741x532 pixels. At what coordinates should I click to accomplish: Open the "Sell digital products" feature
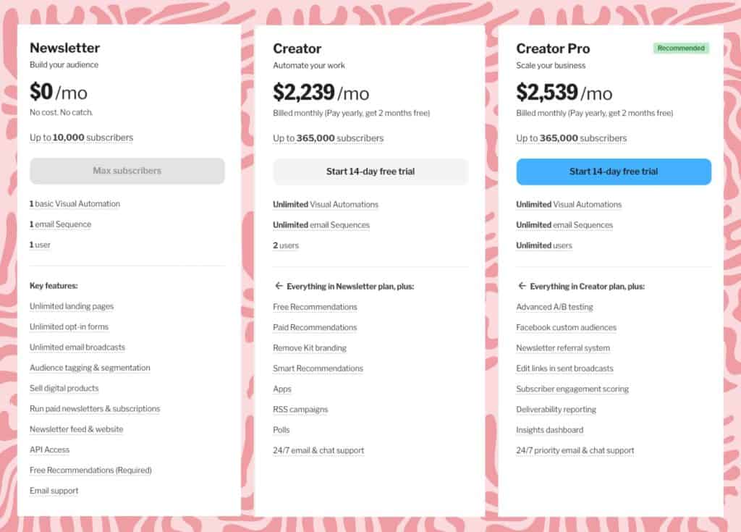click(x=64, y=388)
